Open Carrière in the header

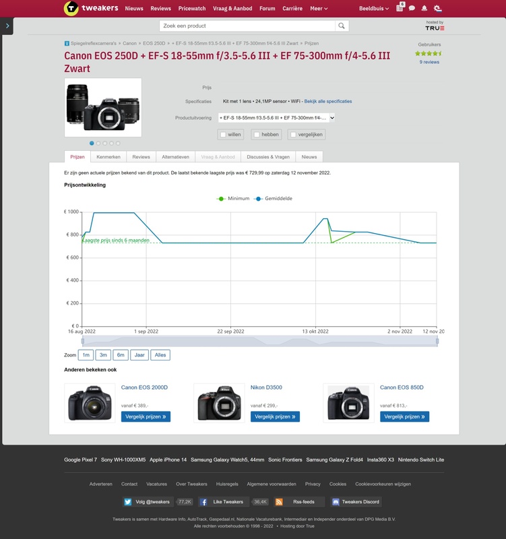[x=292, y=8]
